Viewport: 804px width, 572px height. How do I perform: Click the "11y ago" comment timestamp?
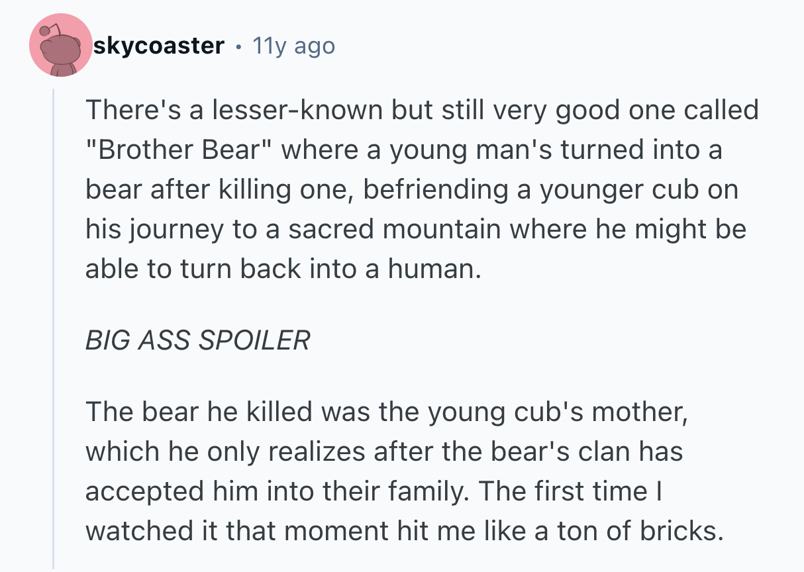[293, 46]
